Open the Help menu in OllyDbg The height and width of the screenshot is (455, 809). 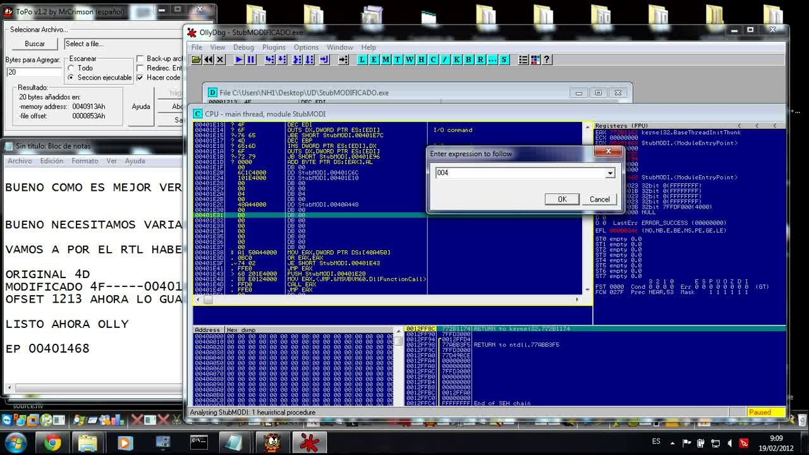[368, 47]
